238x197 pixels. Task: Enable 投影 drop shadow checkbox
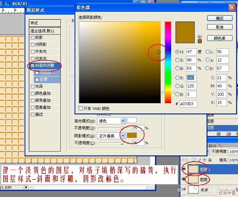click(x=32, y=37)
